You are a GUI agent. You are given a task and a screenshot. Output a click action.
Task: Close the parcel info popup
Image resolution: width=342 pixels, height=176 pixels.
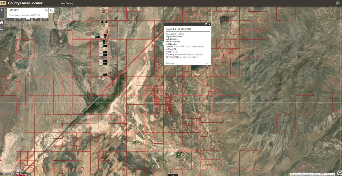click(x=210, y=24)
